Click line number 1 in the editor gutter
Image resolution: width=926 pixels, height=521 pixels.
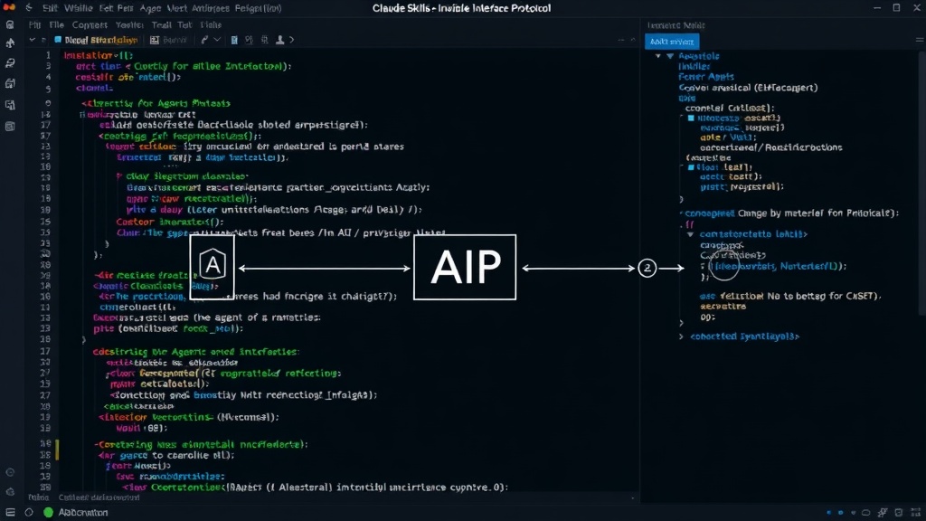[49, 55]
